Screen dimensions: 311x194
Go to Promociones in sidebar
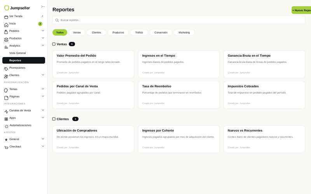tap(17, 68)
